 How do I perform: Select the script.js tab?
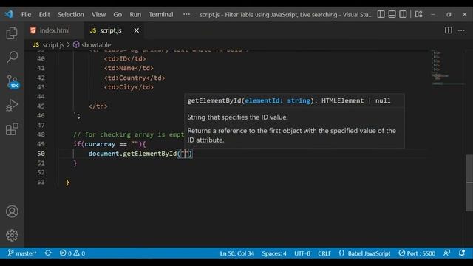click(x=111, y=30)
